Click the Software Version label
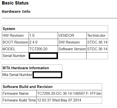The height and width of the screenshot is (108, 117). coord(72,49)
